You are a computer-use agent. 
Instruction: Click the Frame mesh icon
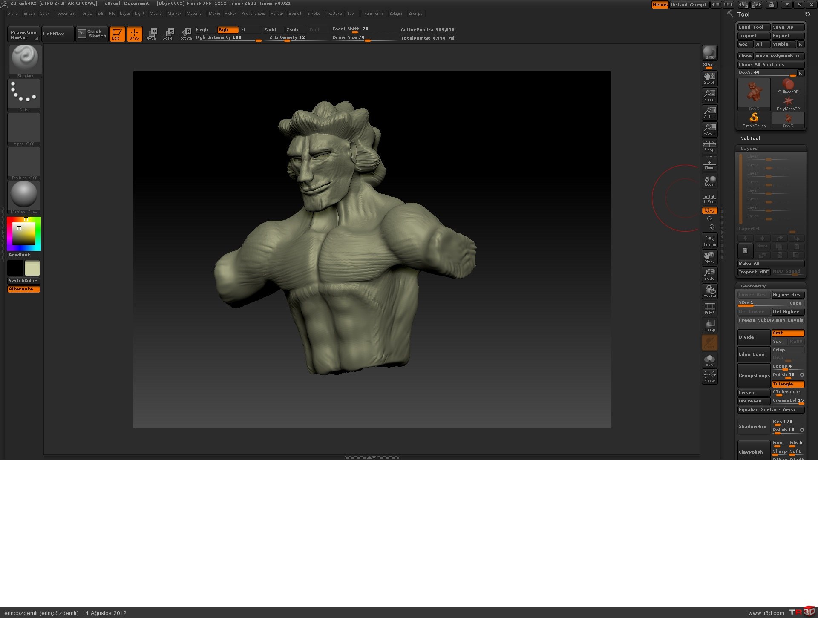pyautogui.click(x=709, y=240)
